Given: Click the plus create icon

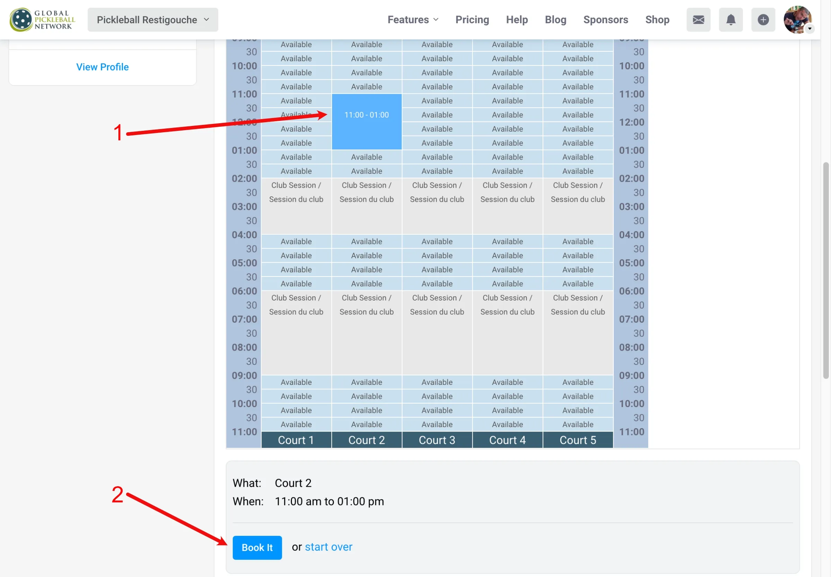Looking at the screenshot, I should (763, 19).
